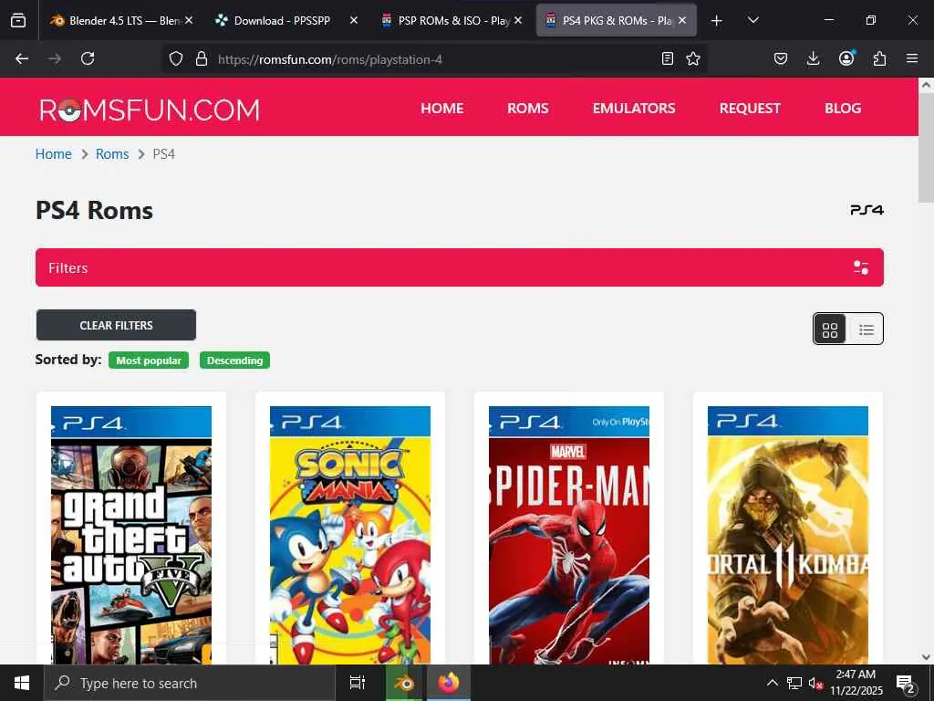934x701 pixels.
Task: Open the Downloads panel
Action: [813, 58]
